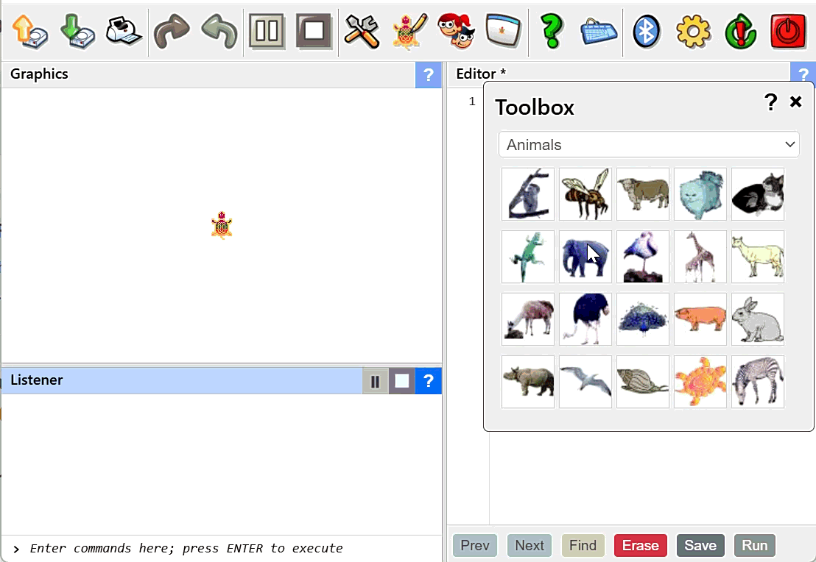Click the upload/open file disk icon
Image resolution: width=816 pixels, height=562 pixels.
pyautogui.click(x=30, y=32)
